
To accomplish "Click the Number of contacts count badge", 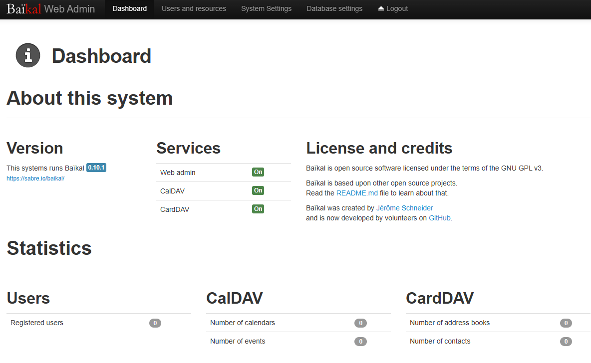I will click(x=566, y=342).
